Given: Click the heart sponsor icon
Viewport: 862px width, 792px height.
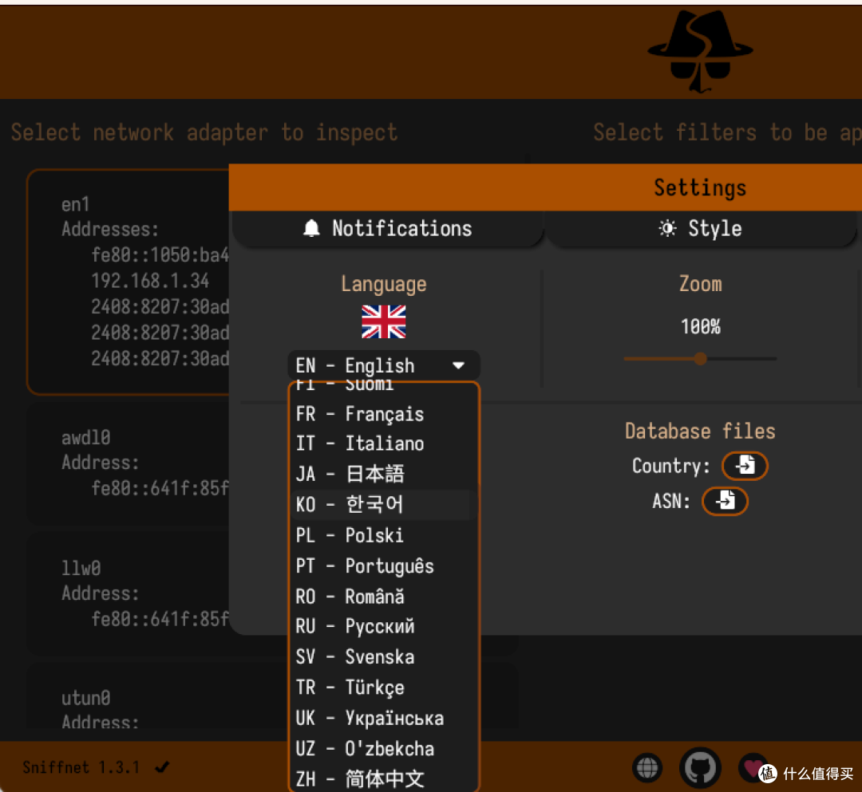Looking at the screenshot, I should [752, 766].
